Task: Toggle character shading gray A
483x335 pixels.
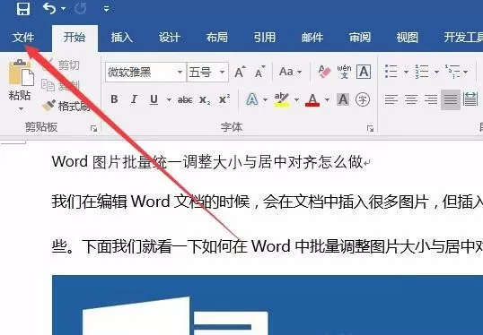Action: [343, 99]
